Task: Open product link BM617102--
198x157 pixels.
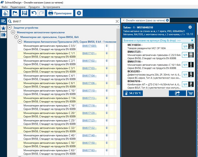Action: point(90,61)
